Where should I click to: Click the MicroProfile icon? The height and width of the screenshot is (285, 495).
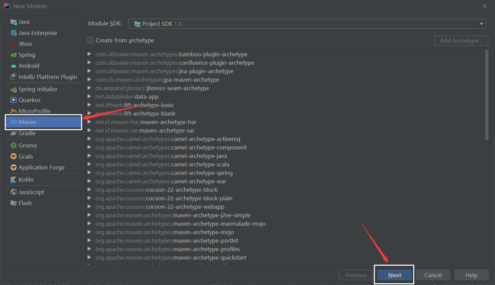point(14,111)
